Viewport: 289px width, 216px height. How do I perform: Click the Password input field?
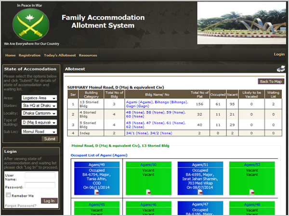pos(40,185)
